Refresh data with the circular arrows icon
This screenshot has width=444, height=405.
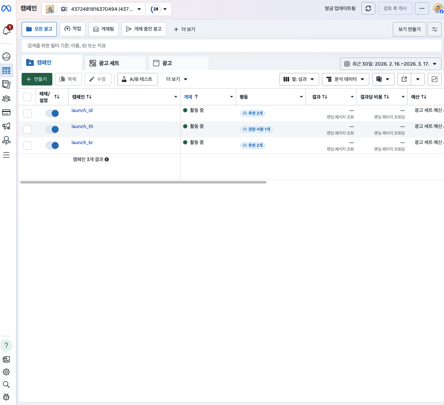point(368,8)
